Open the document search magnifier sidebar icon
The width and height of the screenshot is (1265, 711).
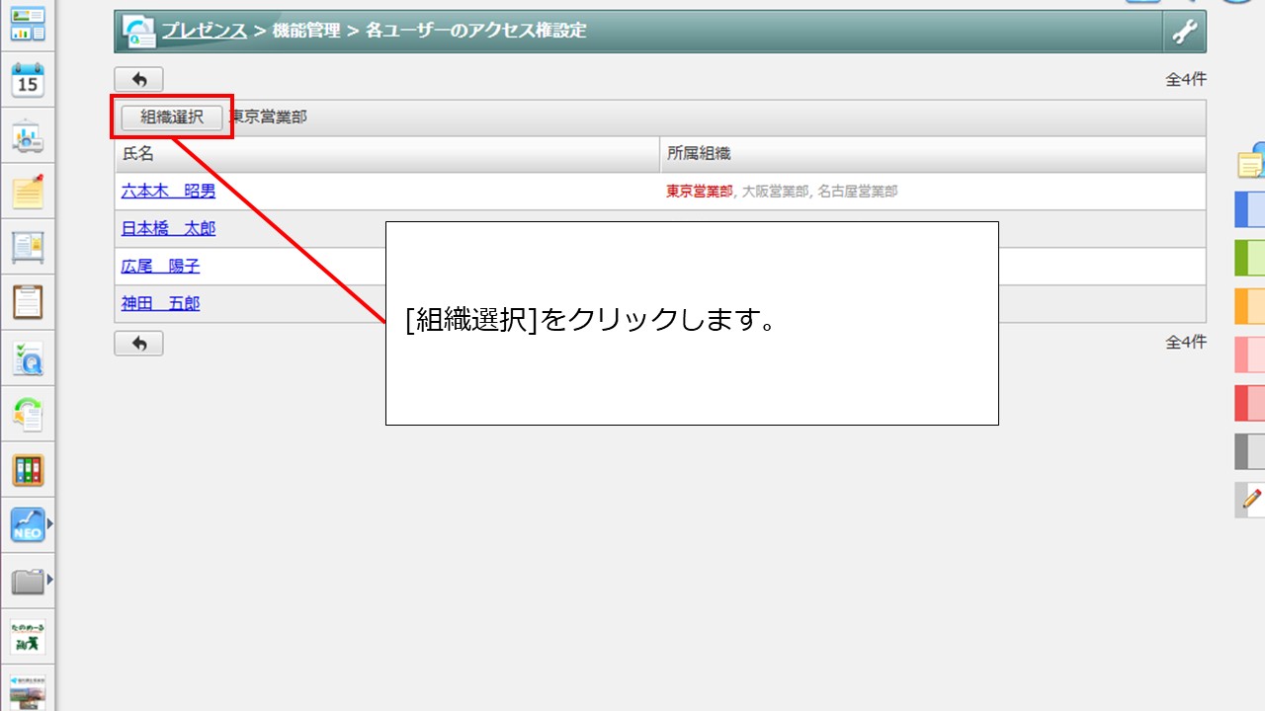pos(28,359)
